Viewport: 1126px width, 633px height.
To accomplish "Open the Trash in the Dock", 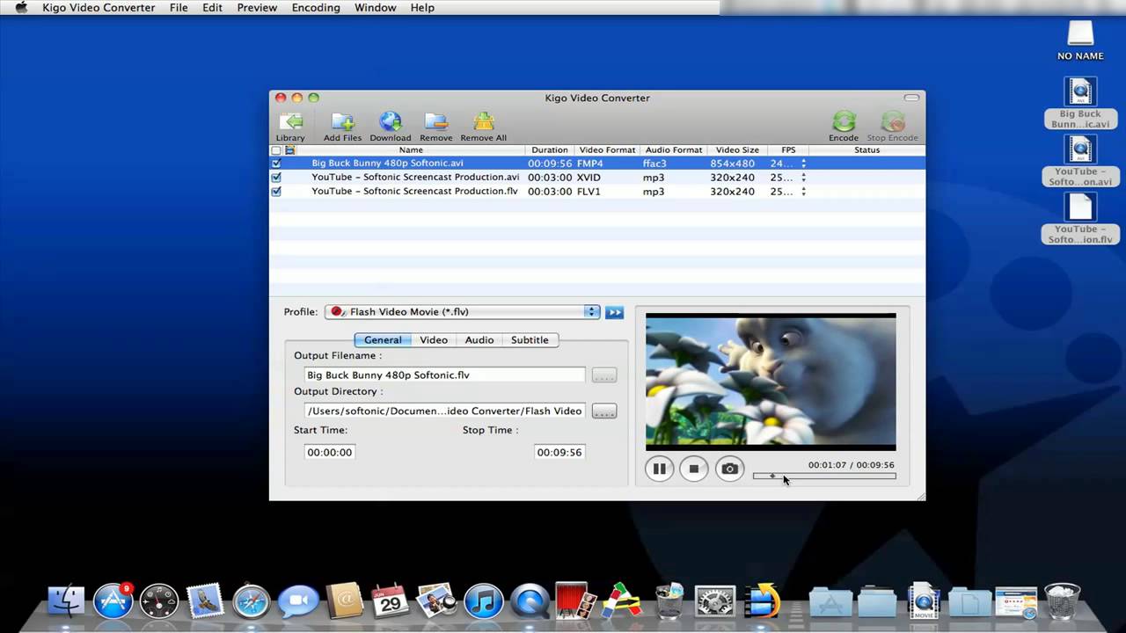I will point(1062,601).
